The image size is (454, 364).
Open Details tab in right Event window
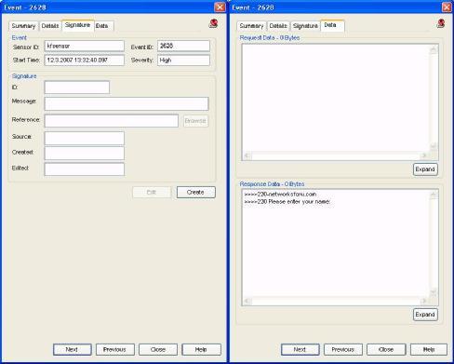tap(278, 26)
